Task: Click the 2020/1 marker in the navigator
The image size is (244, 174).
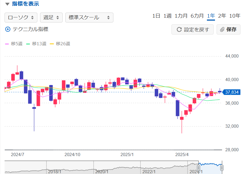Action: 102,172
